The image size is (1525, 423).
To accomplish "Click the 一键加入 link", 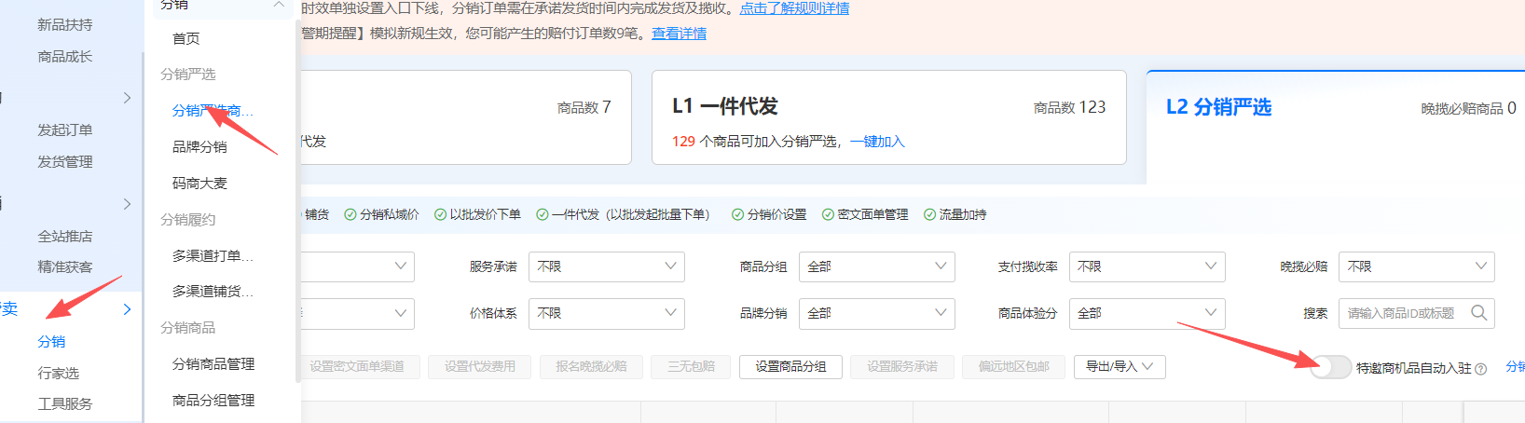I will (877, 142).
